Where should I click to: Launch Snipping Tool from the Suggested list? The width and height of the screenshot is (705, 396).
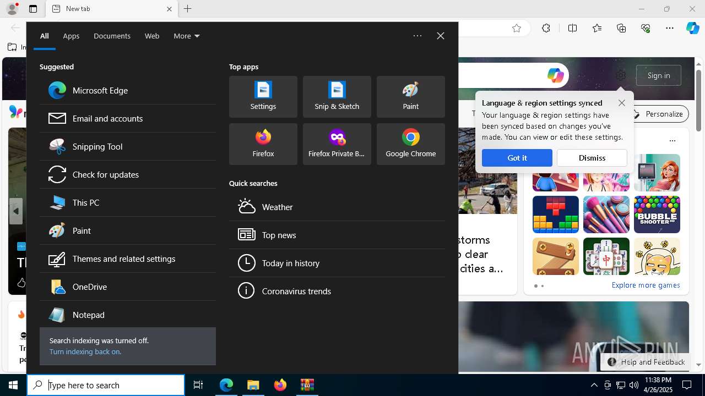click(x=128, y=146)
